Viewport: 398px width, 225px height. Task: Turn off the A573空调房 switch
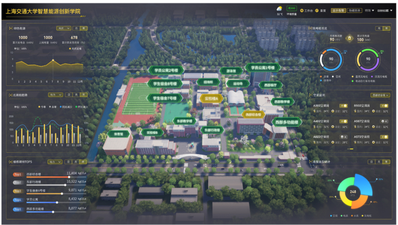[x=384, y=137]
